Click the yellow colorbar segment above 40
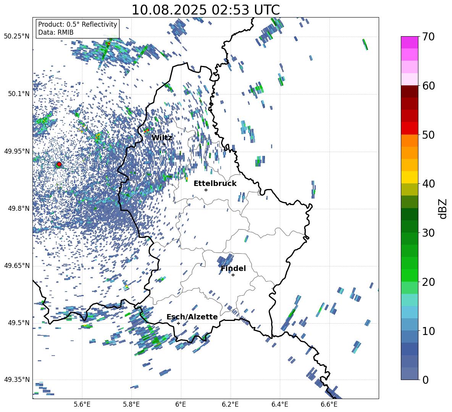Viewport: 452px width, 412px height. 409,177
